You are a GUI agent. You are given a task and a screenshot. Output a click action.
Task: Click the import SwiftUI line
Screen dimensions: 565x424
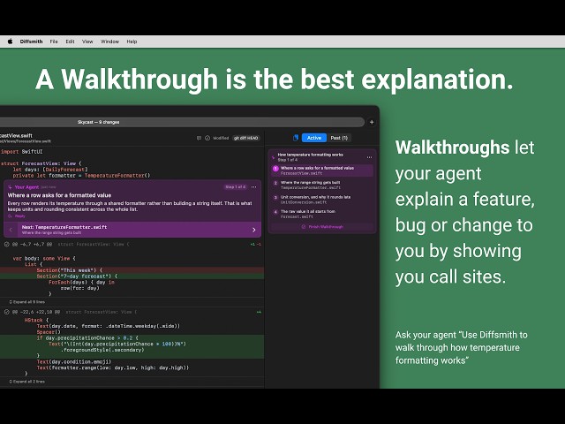21,152
